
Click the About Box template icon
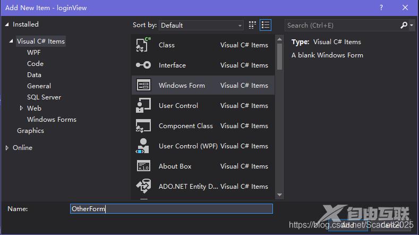[143, 166]
